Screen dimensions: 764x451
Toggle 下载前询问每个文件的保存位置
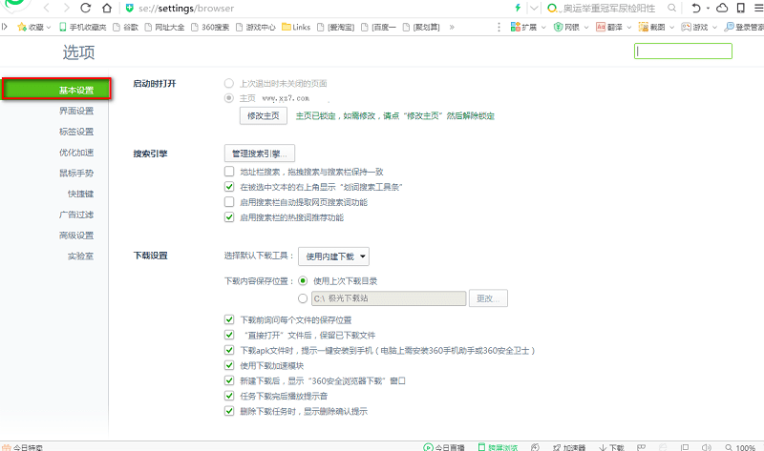point(229,319)
